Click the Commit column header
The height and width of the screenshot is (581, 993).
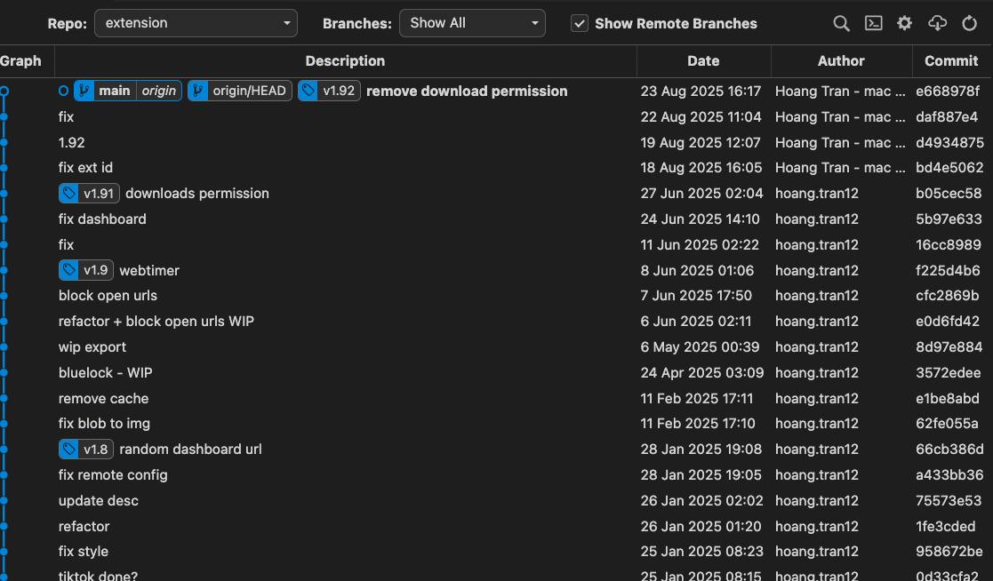(951, 60)
